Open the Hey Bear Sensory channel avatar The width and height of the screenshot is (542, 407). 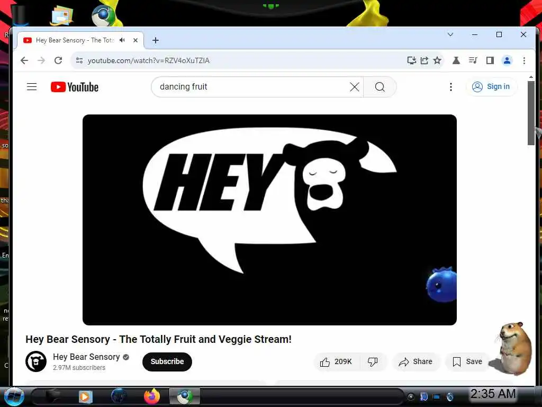click(x=36, y=361)
